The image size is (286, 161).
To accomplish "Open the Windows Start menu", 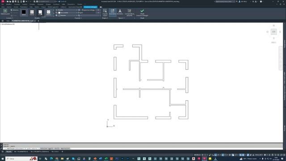I will pos(3,159).
